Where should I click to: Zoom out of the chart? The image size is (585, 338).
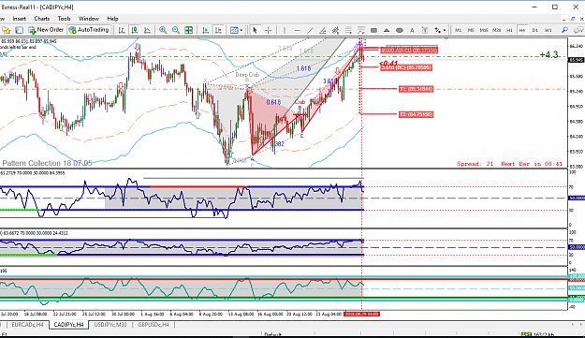click(175, 30)
